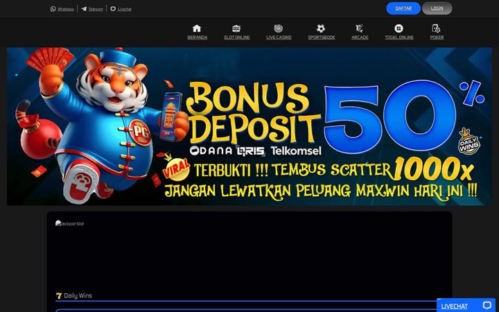
Task: Open the SPORTSBOOK menu item
Action: click(322, 37)
